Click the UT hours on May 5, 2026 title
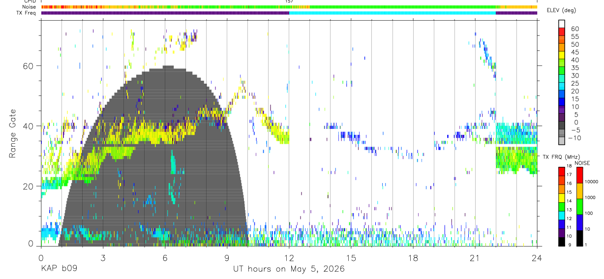 pyautogui.click(x=289, y=269)
